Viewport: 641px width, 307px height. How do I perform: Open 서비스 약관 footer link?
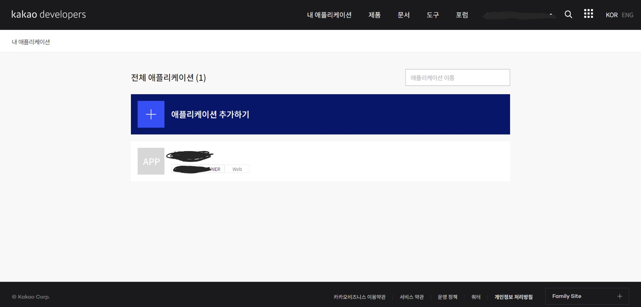[412, 297]
